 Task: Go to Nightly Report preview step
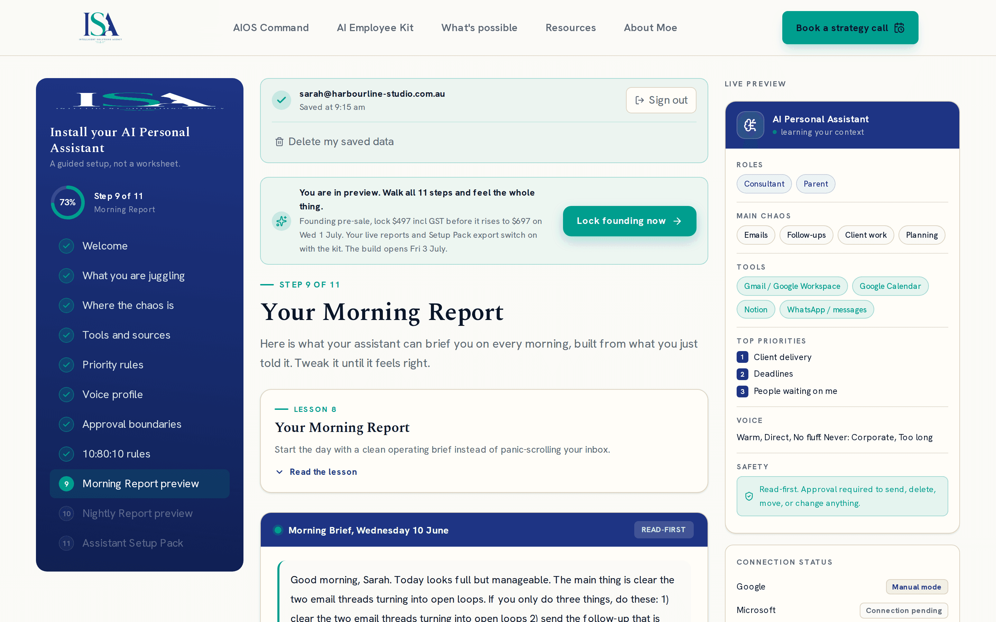139,513
